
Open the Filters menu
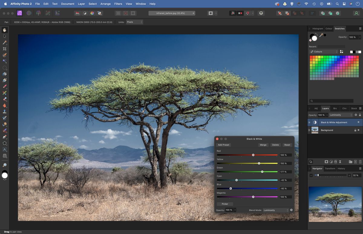pyautogui.click(x=118, y=4)
